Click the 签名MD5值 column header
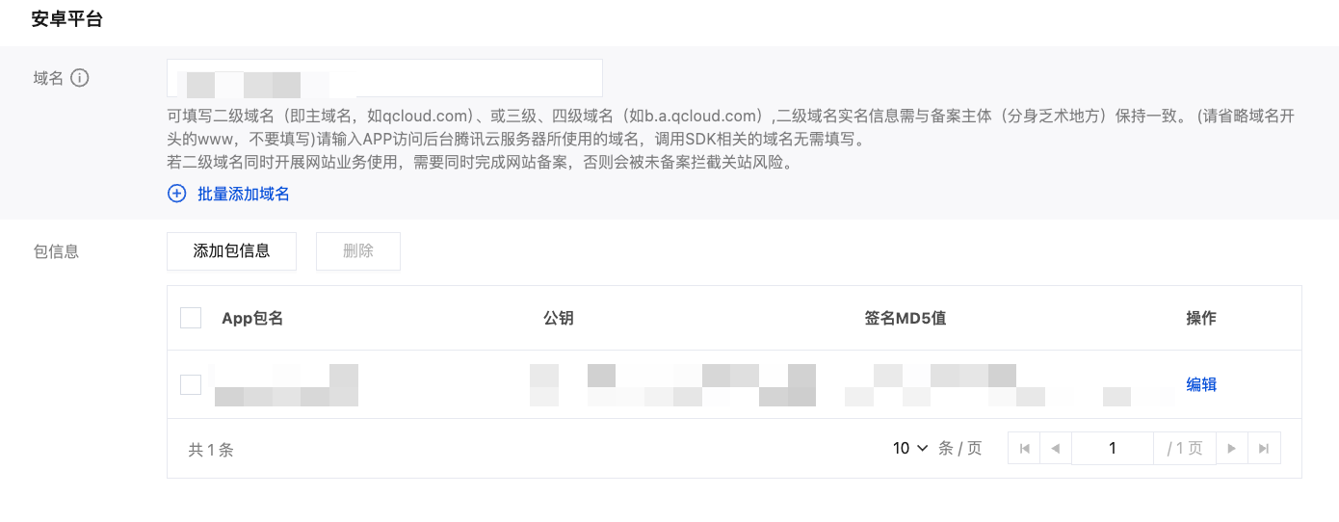Image resolution: width=1339 pixels, height=522 pixels. coord(906,318)
